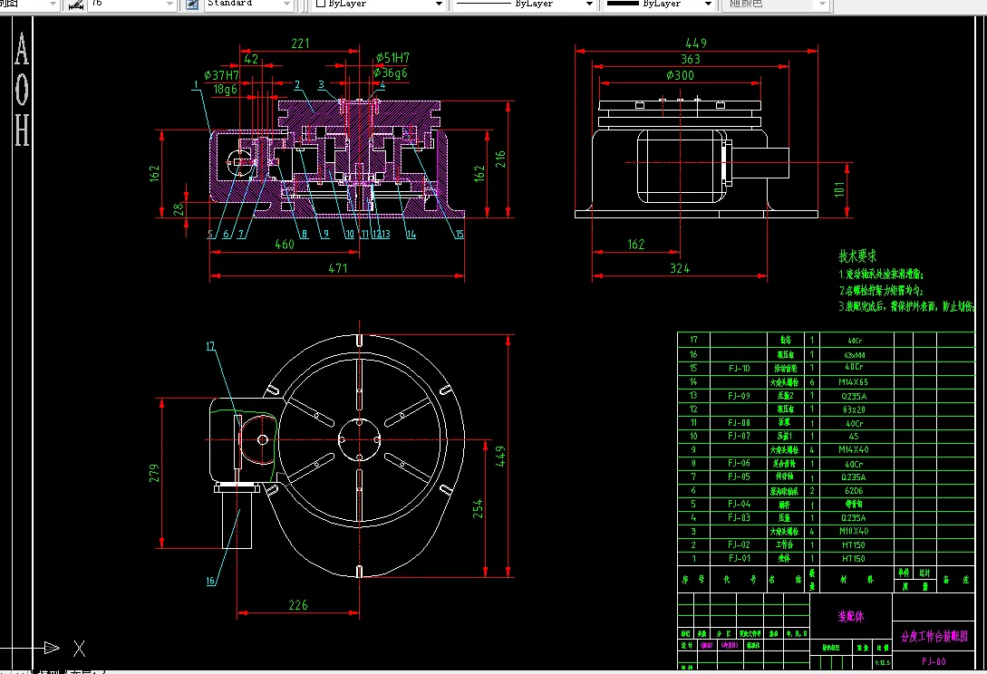The width and height of the screenshot is (987, 674).
Task: Open the linetype ByLayer dropdown
Action: [x=589, y=5]
